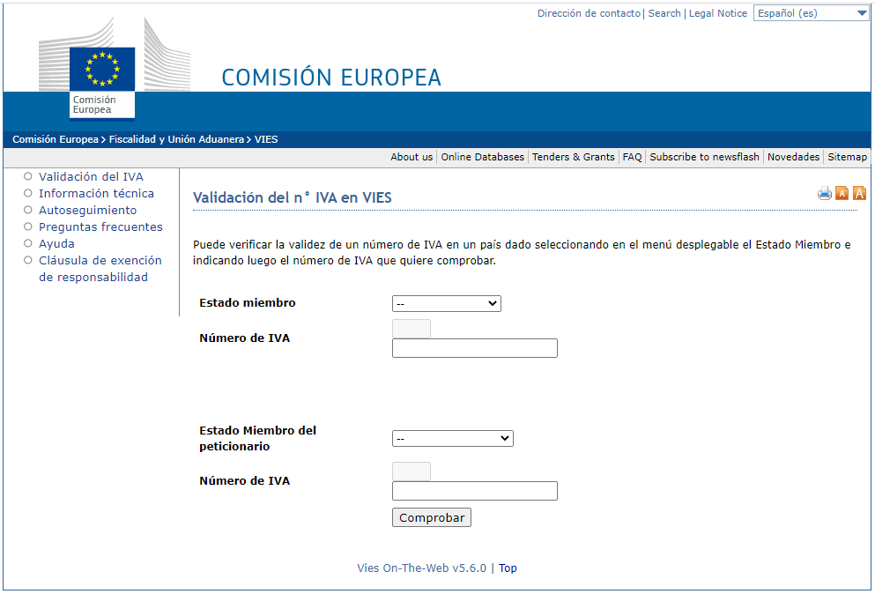The height and width of the screenshot is (594, 875).
Task: Click the Search link in header
Action: (664, 13)
